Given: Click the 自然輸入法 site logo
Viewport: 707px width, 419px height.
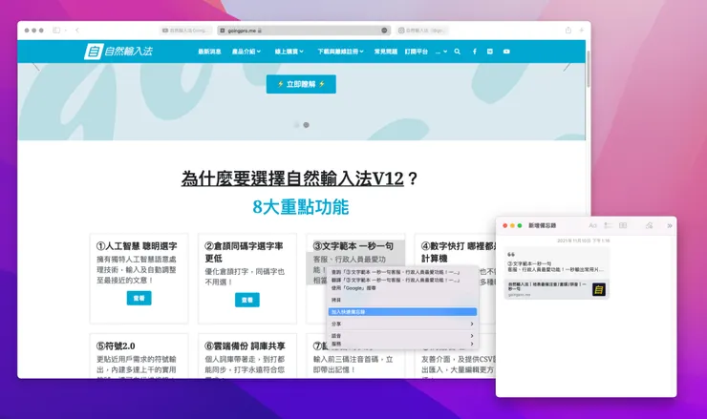Looking at the screenshot, I should pyautogui.click(x=118, y=52).
